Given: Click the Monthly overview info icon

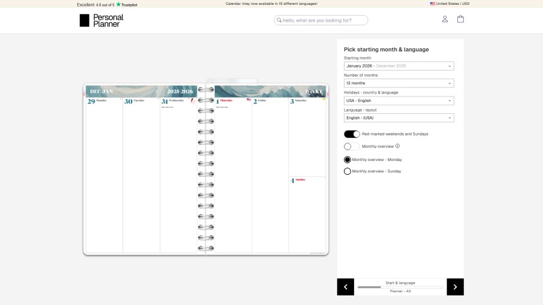Looking at the screenshot, I should pyautogui.click(x=398, y=146).
